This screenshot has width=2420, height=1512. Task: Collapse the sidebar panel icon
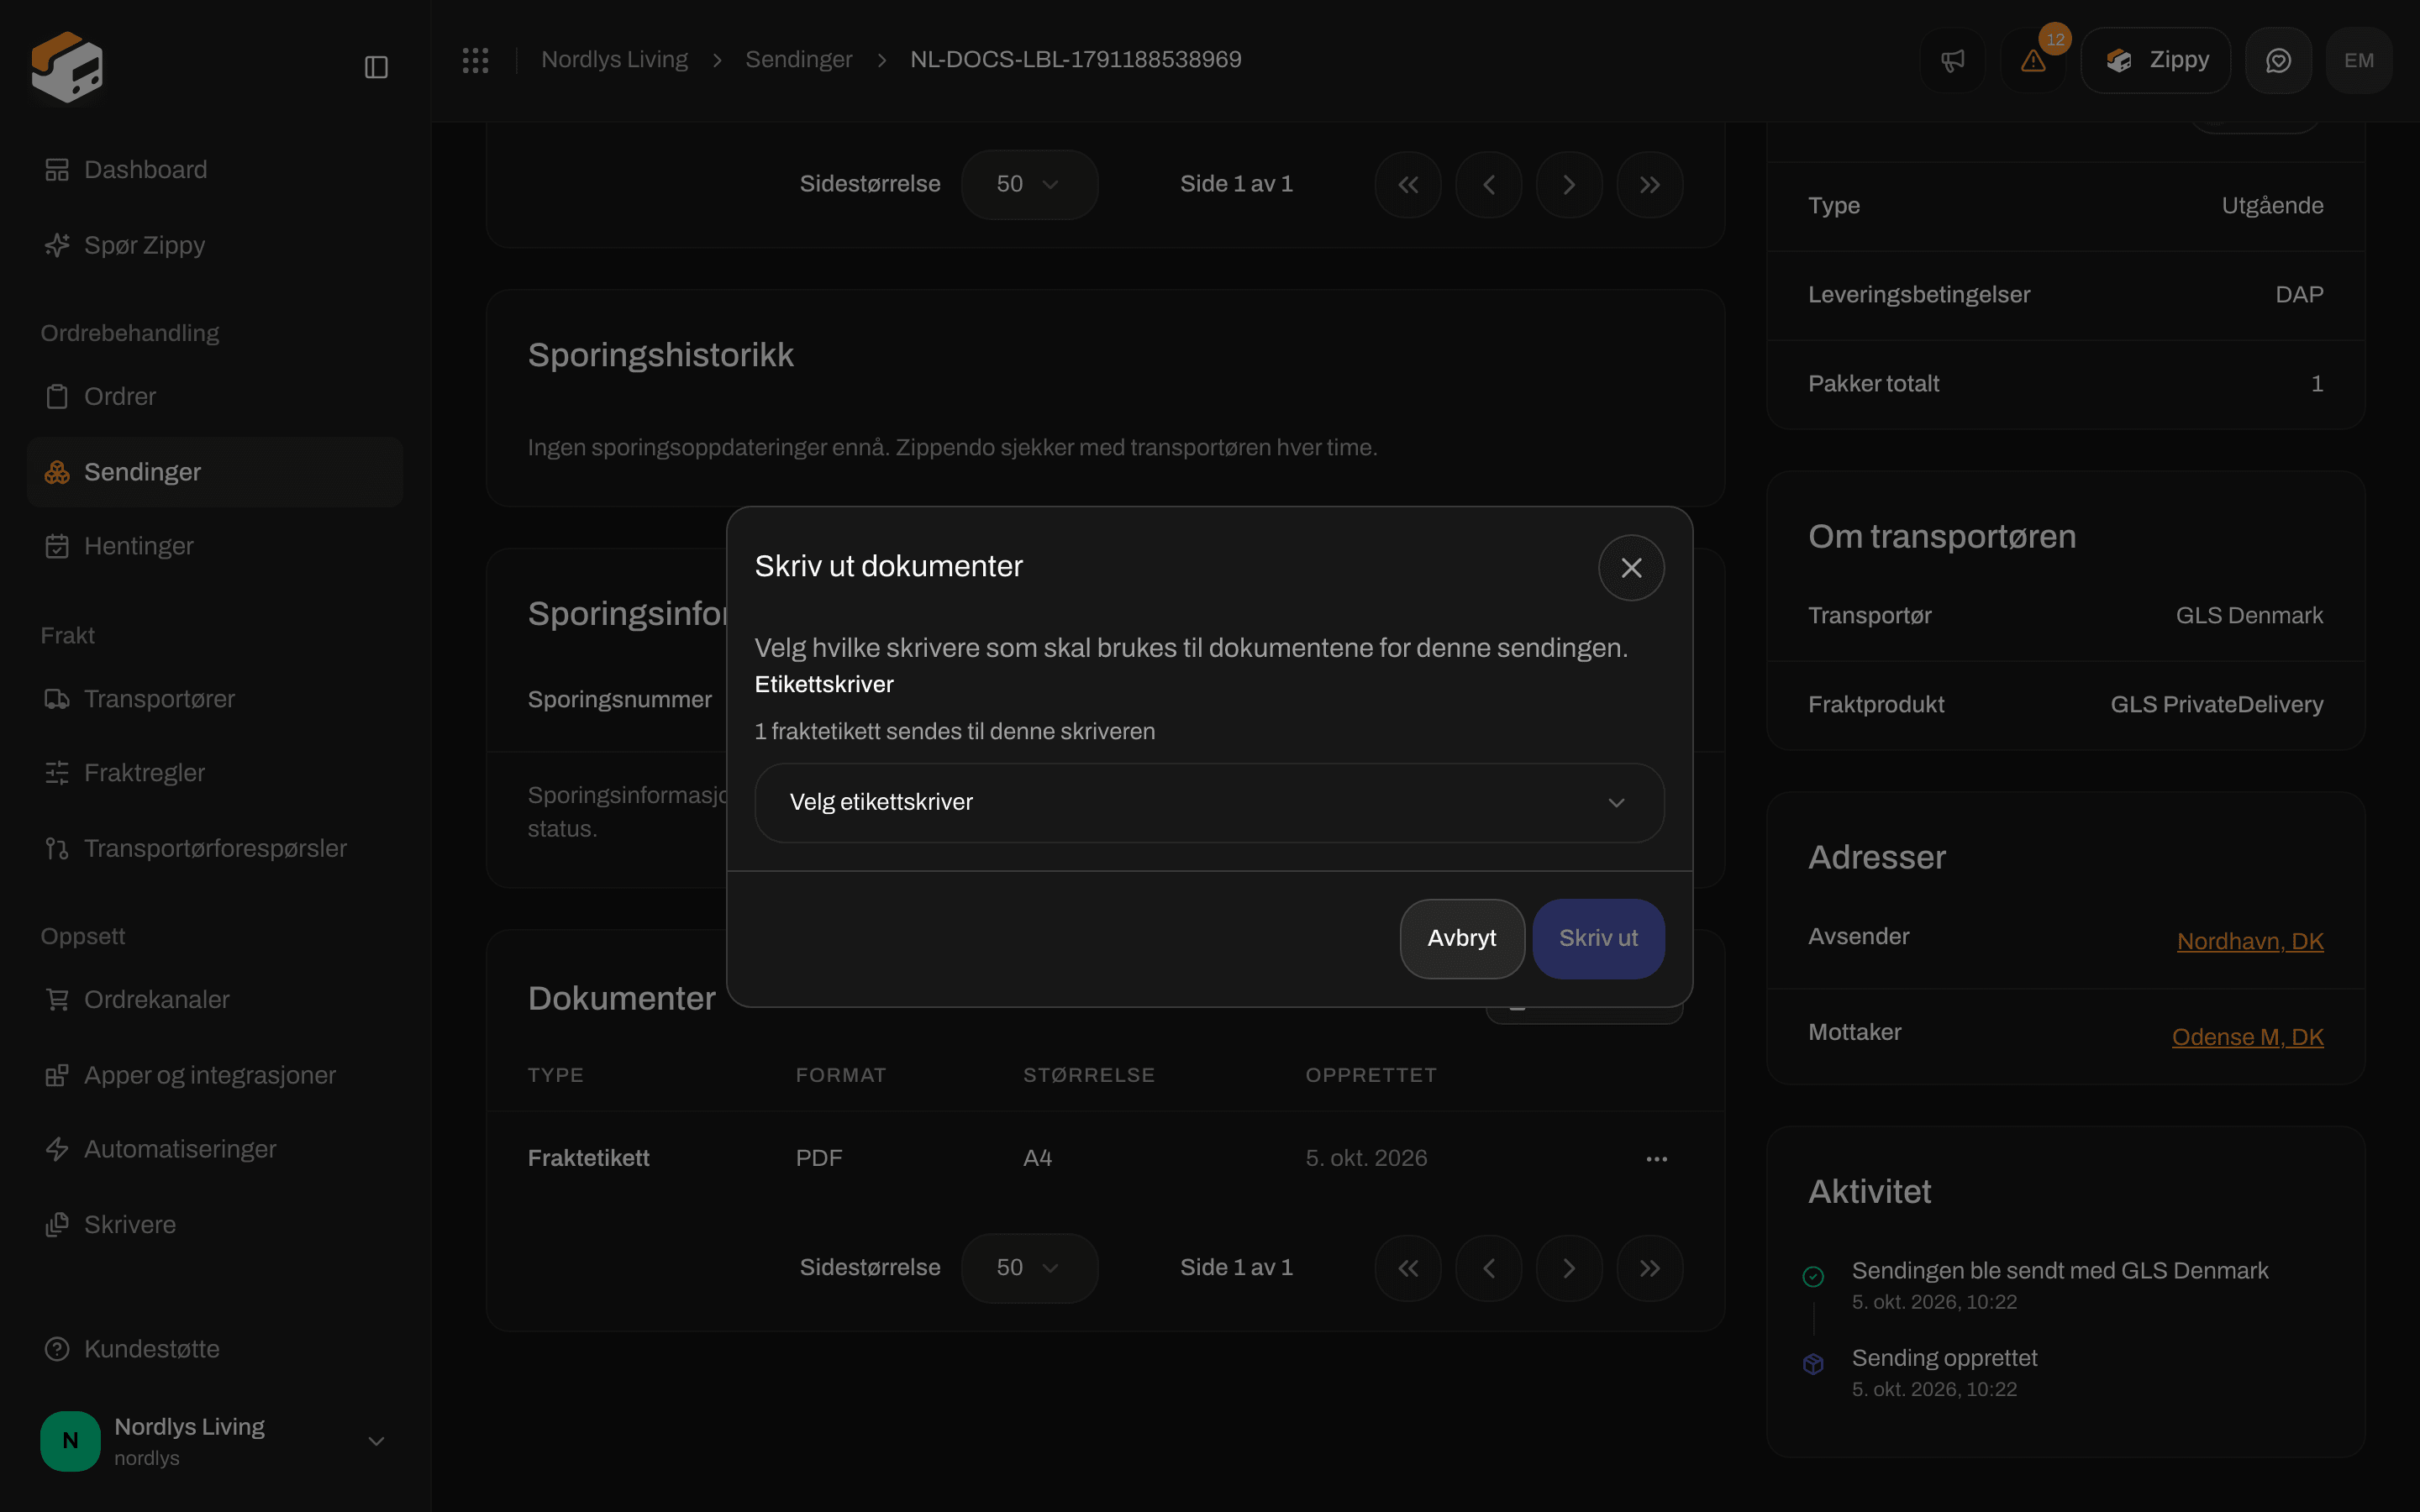pyautogui.click(x=376, y=67)
